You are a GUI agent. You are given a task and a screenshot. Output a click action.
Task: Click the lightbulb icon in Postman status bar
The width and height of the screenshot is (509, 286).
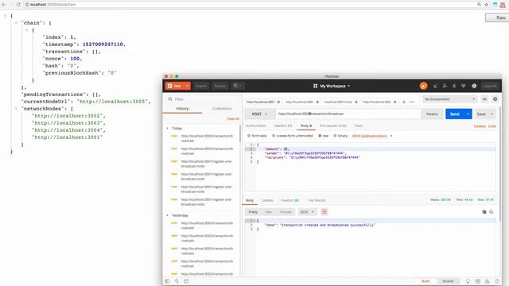(x=468, y=281)
